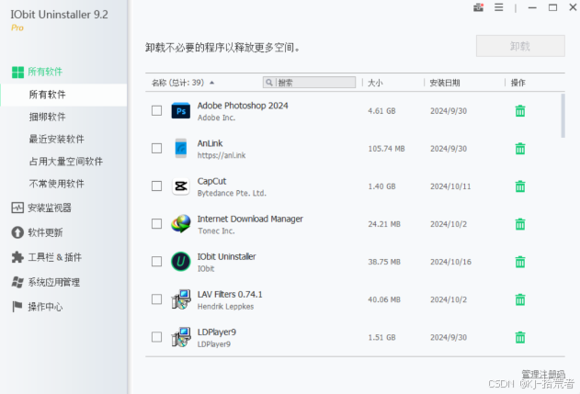Screen dimensions: 580x394
Task: Sort by 大小 column header
Action: [375, 83]
